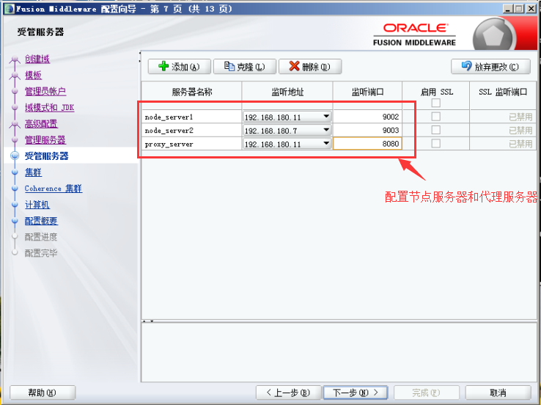Click the Previous step button
541x405 pixels.
coord(288,393)
